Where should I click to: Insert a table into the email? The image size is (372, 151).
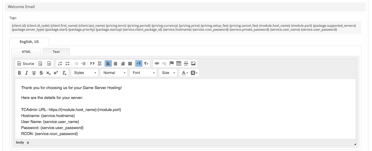pos(179,63)
